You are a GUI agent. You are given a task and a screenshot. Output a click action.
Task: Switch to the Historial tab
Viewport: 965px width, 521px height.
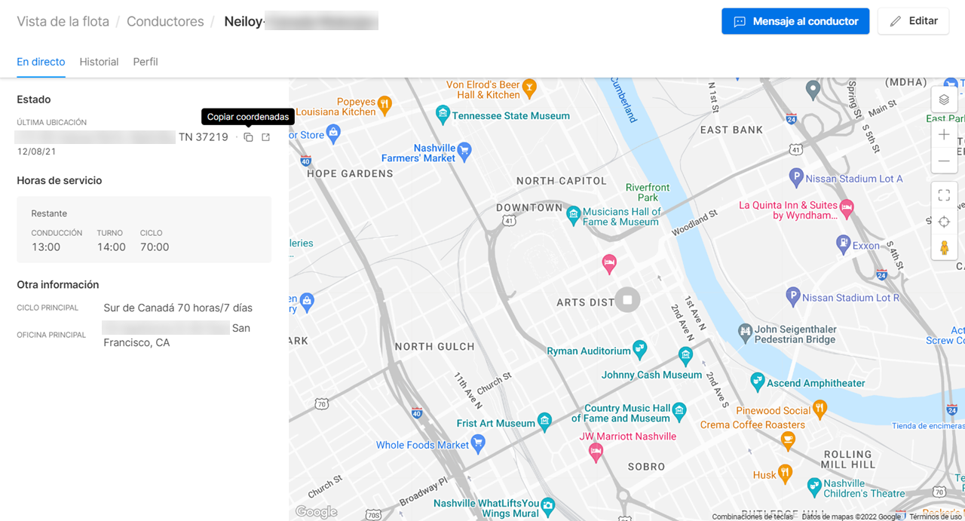99,62
